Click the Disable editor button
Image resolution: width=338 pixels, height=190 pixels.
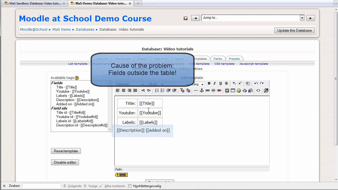tap(65, 162)
